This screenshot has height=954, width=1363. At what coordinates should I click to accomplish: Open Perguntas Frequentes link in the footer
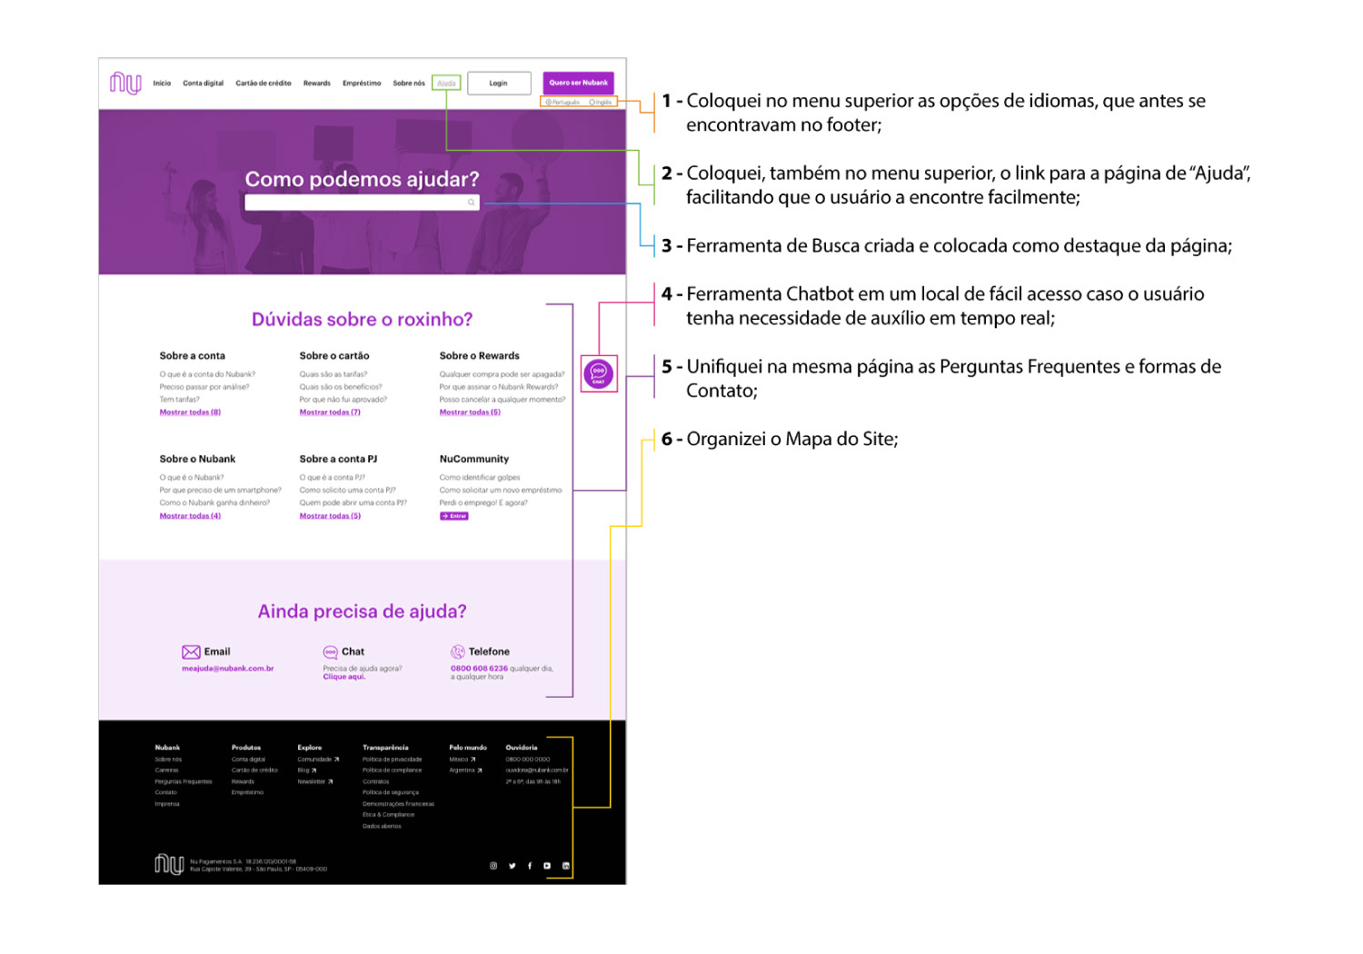(x=184, y=781)
